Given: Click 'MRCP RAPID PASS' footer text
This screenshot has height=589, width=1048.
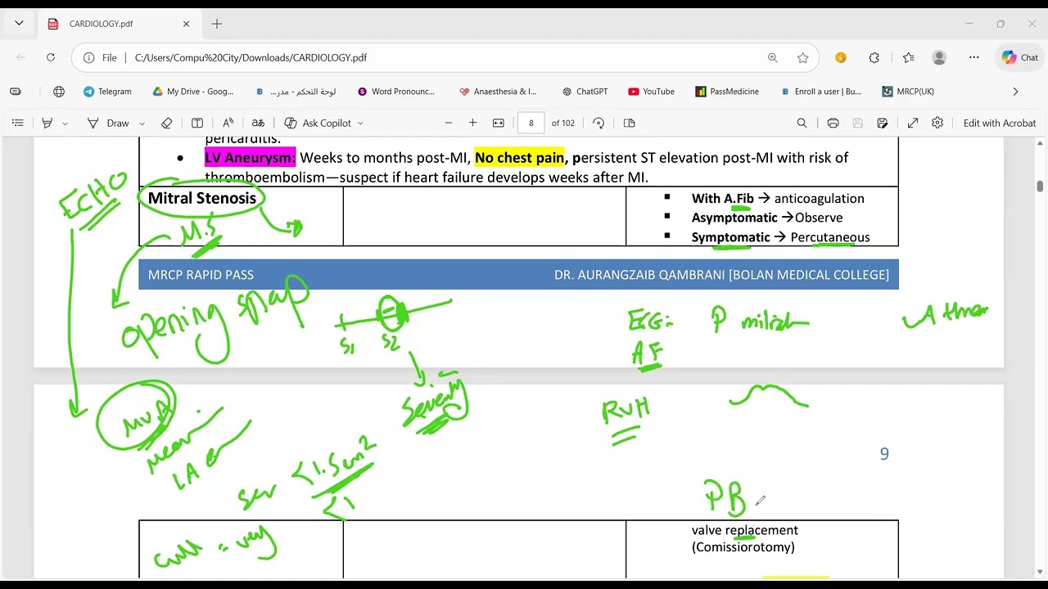Looking at the screenshot, I should (201, 275).
